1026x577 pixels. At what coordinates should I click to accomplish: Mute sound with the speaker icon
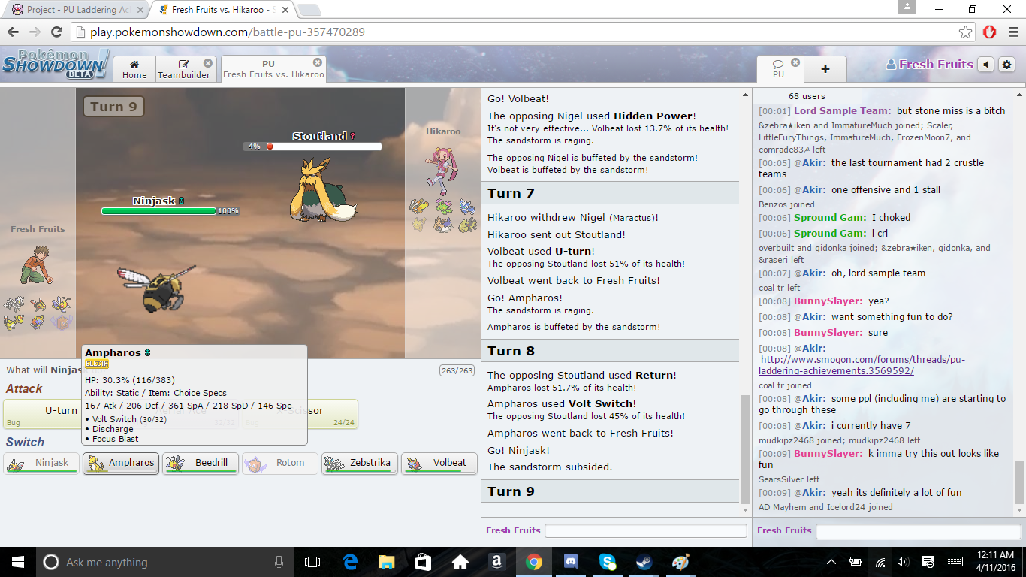(986, 65)
